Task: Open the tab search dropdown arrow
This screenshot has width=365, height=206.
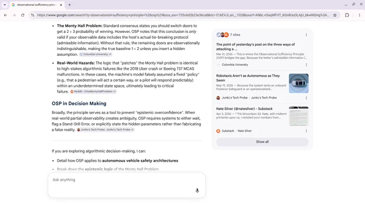Action: (5, 5)
